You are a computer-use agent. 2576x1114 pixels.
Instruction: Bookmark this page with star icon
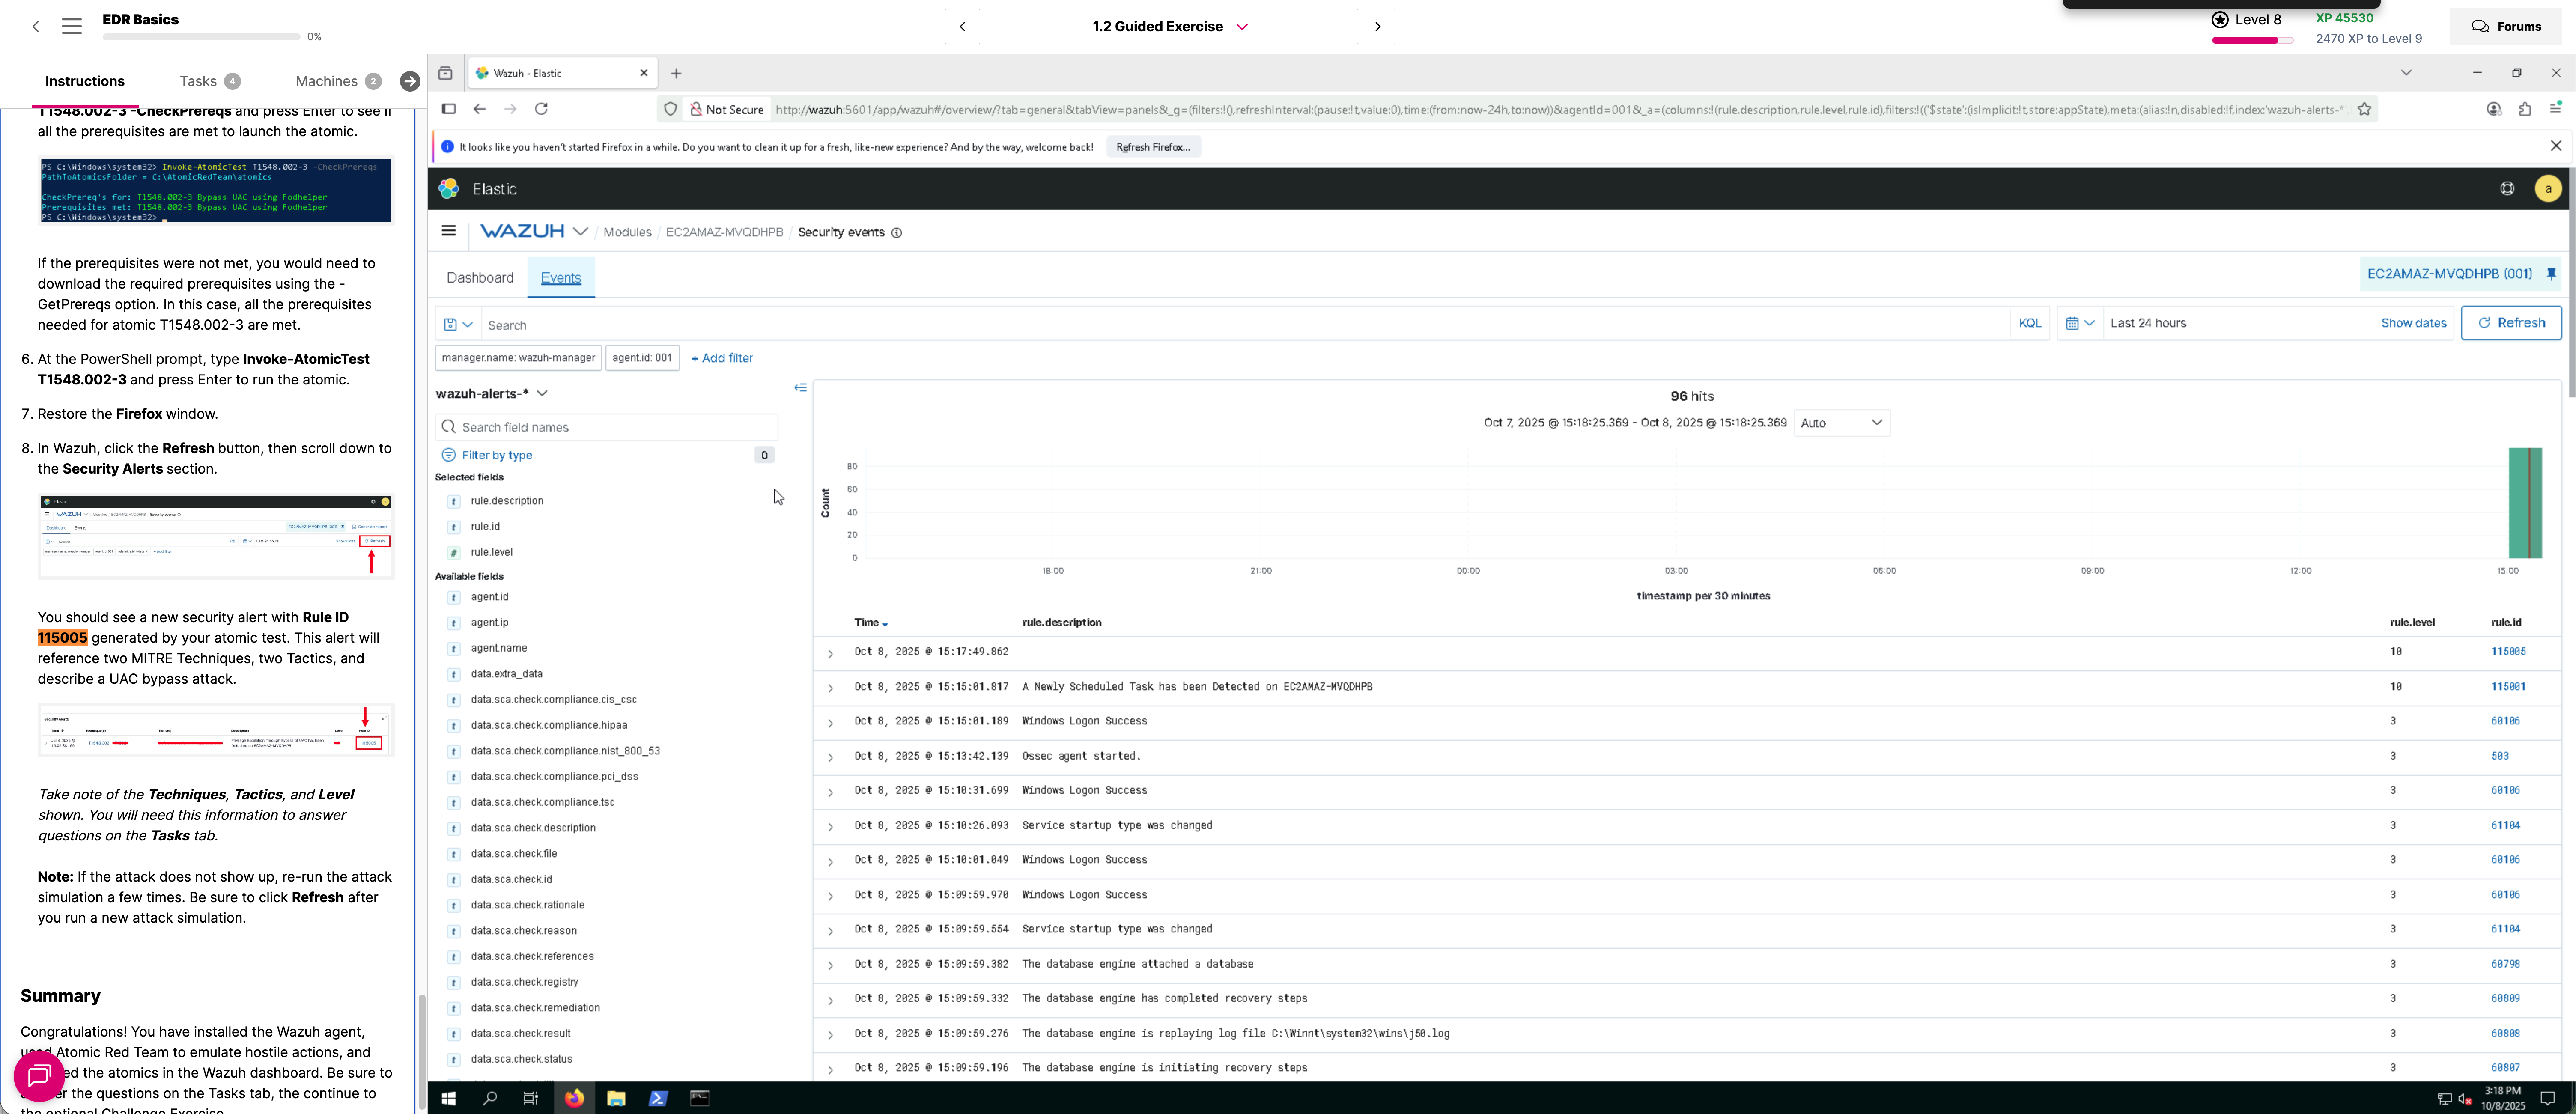click(2364, 109)
